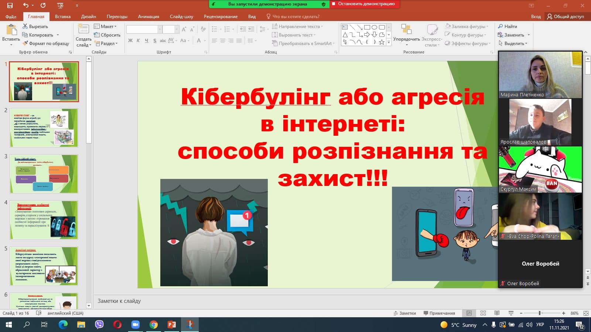
Task: Increase the font size
Action: pos(184,29)
